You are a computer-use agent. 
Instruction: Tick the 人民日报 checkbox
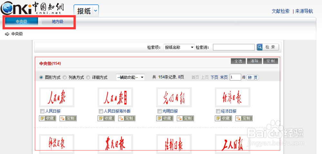coord(42,111)
